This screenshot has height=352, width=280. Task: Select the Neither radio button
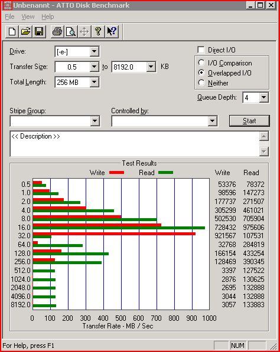tap(201, 83)
